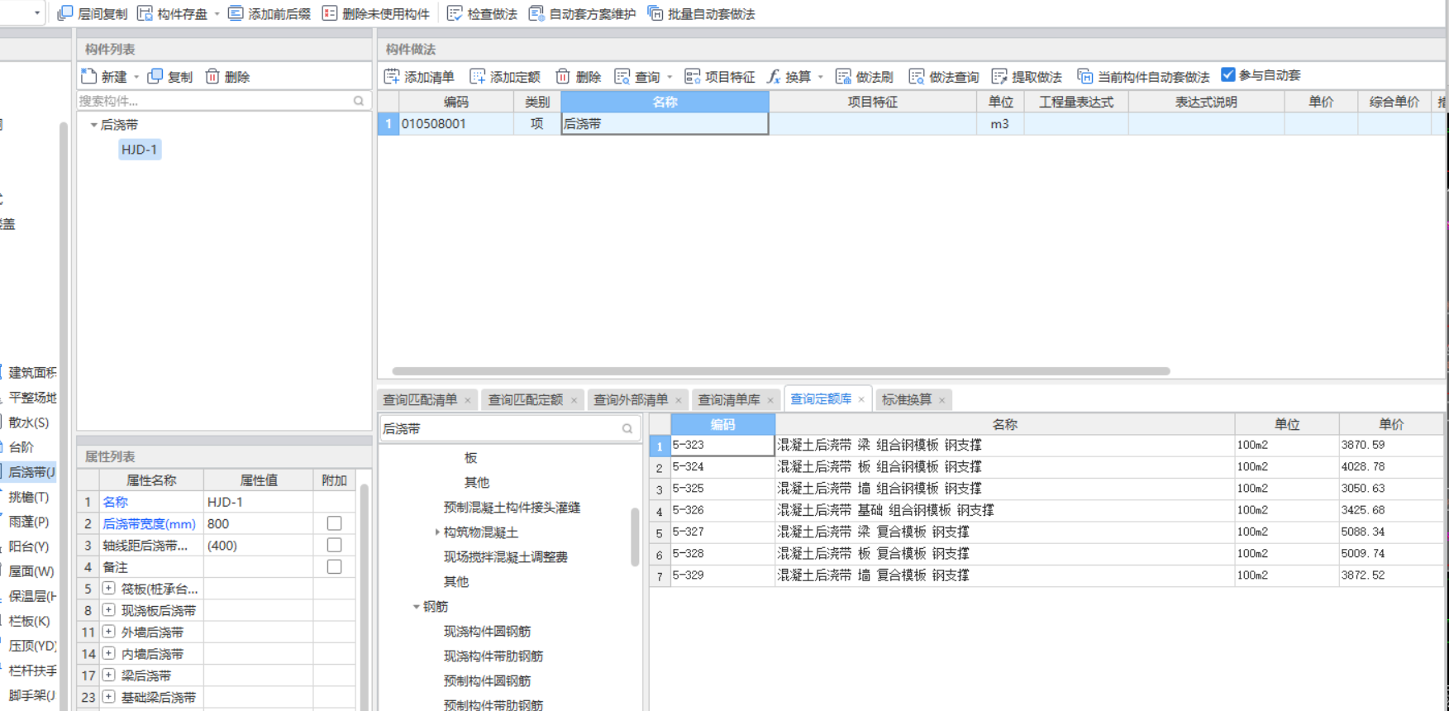Image resolution: width=1449 pixels, height=711 pixels.
Task: Check 附加 box for 后浇带宽度 row
Action: click(x=334, y=523)
